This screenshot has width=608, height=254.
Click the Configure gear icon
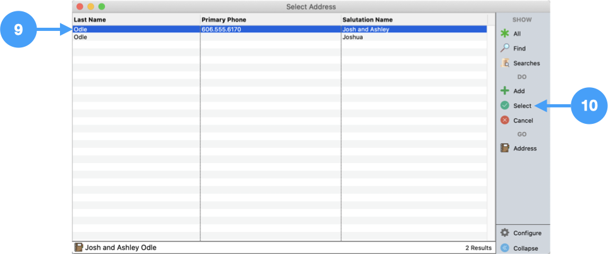(505, 233)
